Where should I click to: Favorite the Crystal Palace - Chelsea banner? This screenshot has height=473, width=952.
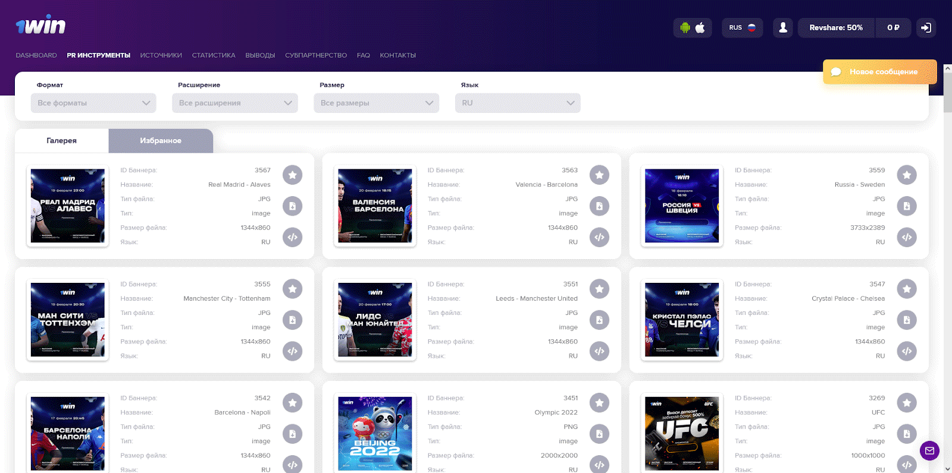(907, 289)
